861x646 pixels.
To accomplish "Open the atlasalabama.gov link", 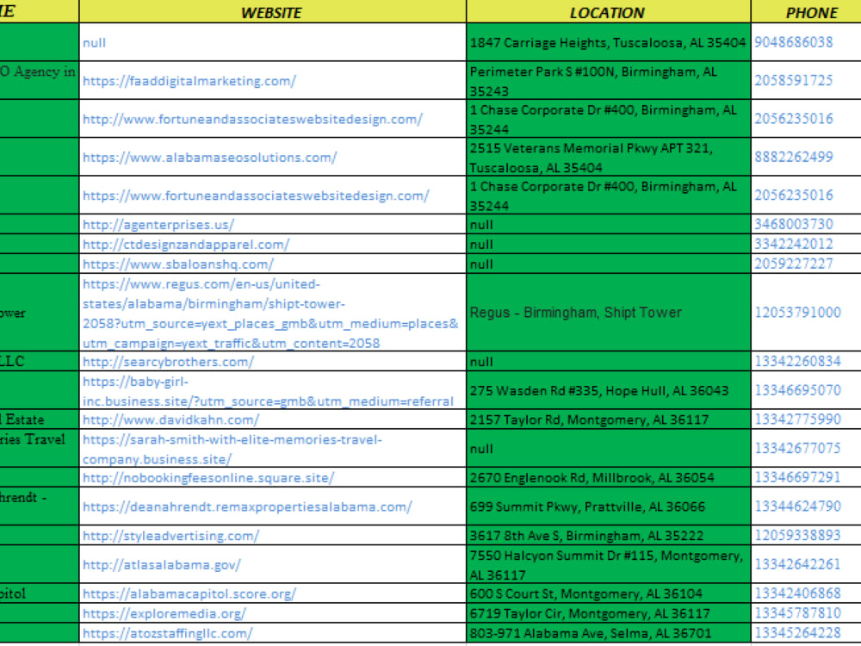I will coord(162,565).
